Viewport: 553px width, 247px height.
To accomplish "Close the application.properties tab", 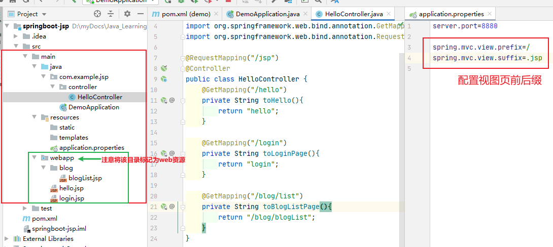I will pos(490,14).
